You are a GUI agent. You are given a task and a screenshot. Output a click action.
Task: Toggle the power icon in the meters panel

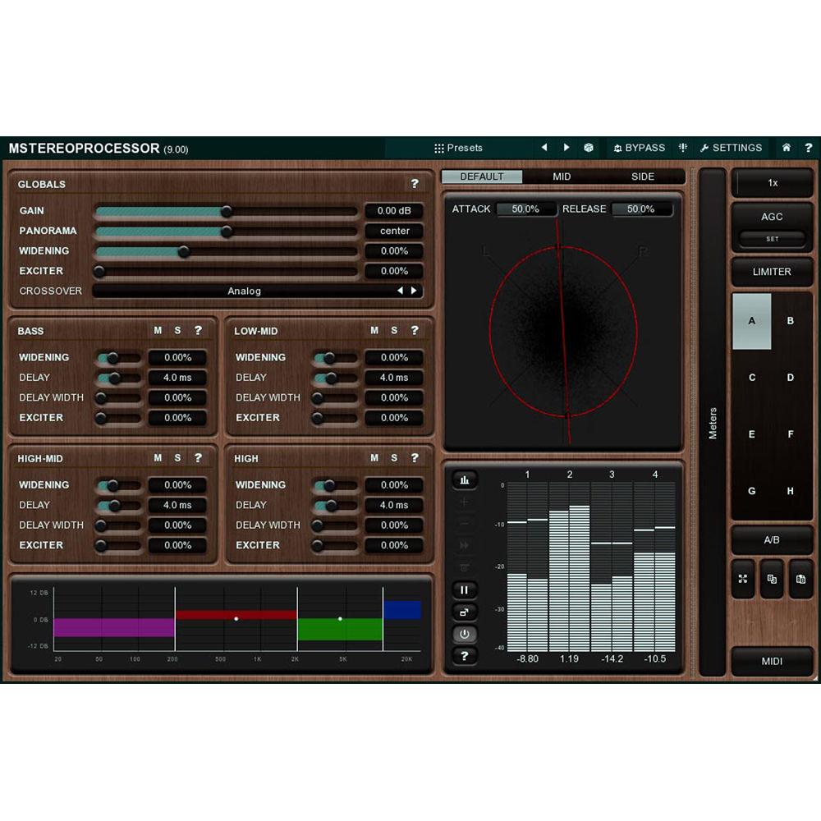[465, 633]
